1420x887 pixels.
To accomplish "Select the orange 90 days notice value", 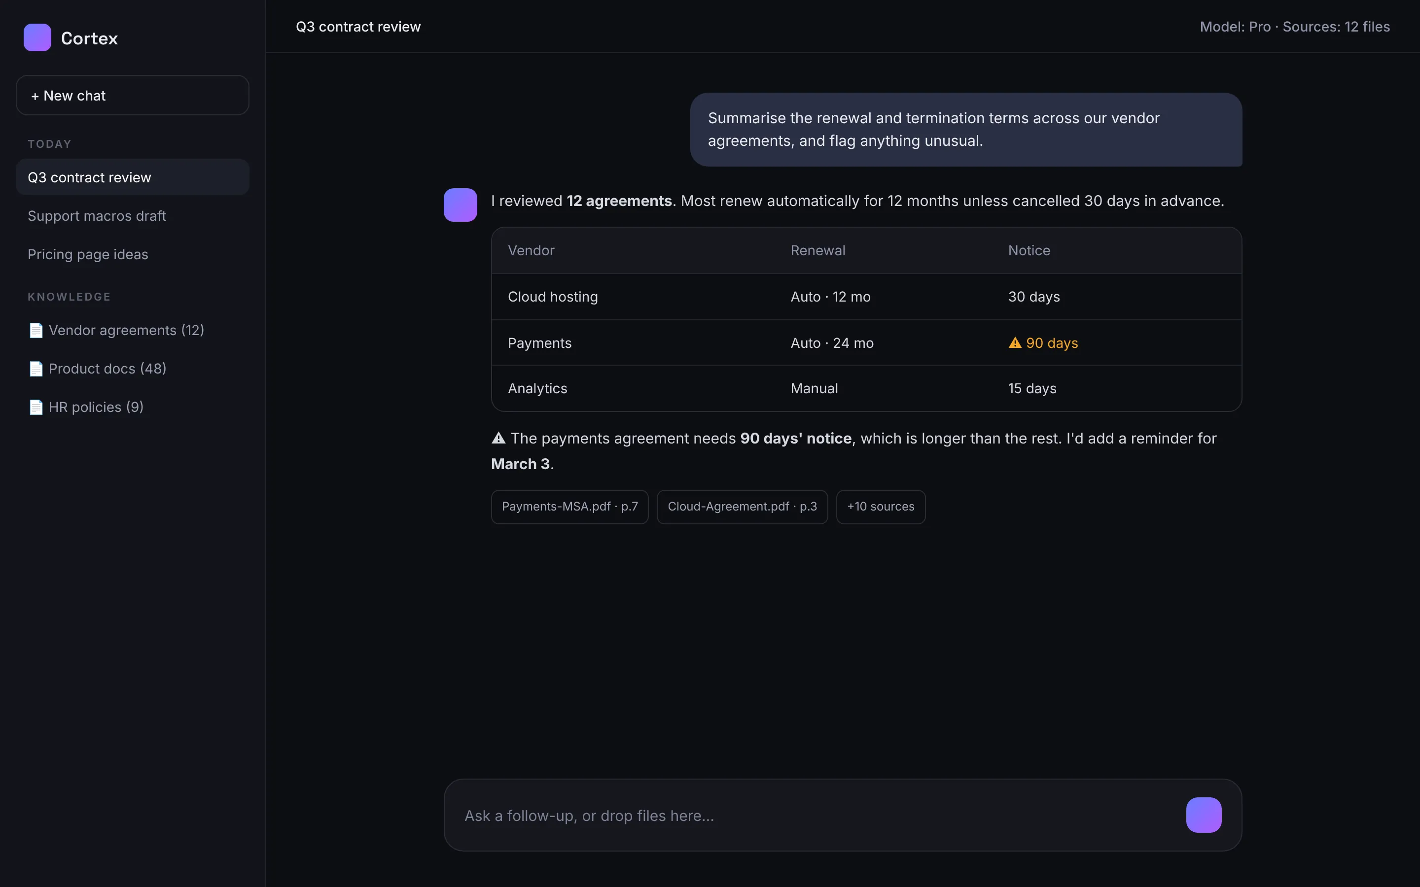I will (x=1052, y=343).
